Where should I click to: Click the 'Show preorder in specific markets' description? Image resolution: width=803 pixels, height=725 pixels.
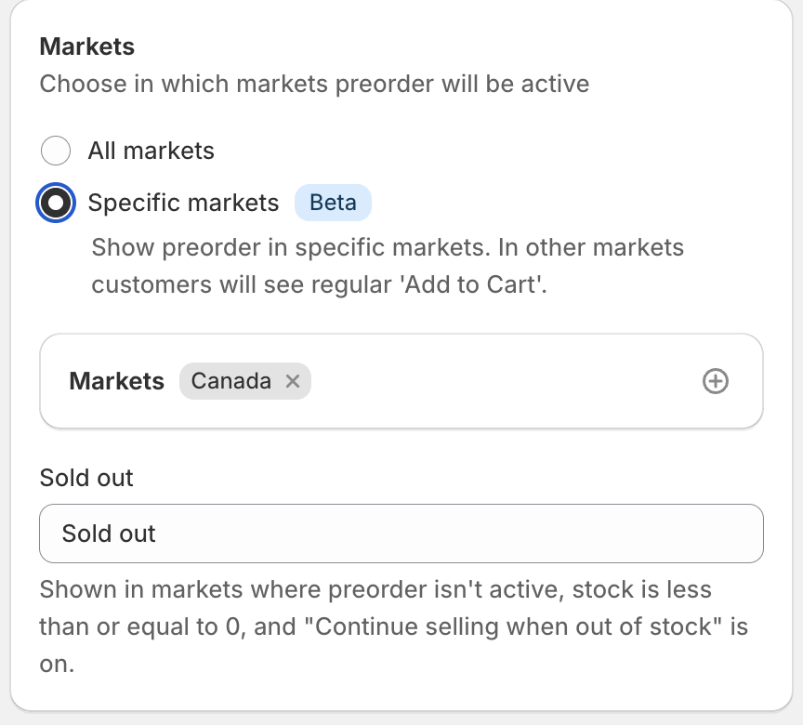tap(388, 266)
